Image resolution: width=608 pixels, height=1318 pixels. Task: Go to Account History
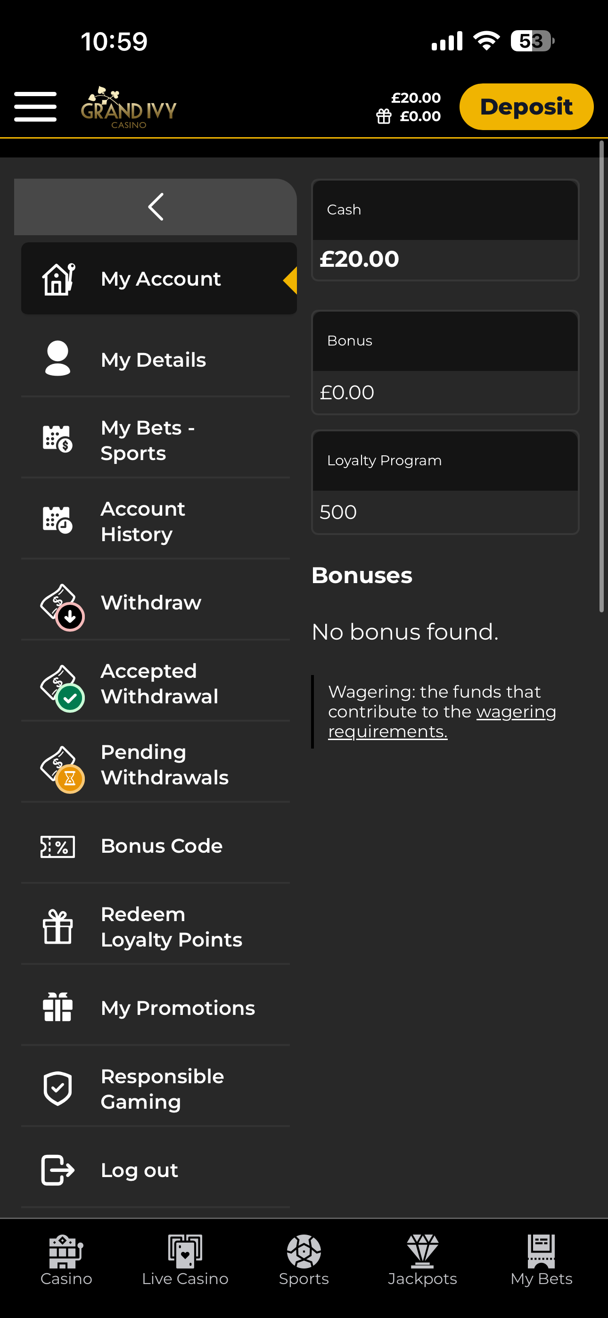143,521
